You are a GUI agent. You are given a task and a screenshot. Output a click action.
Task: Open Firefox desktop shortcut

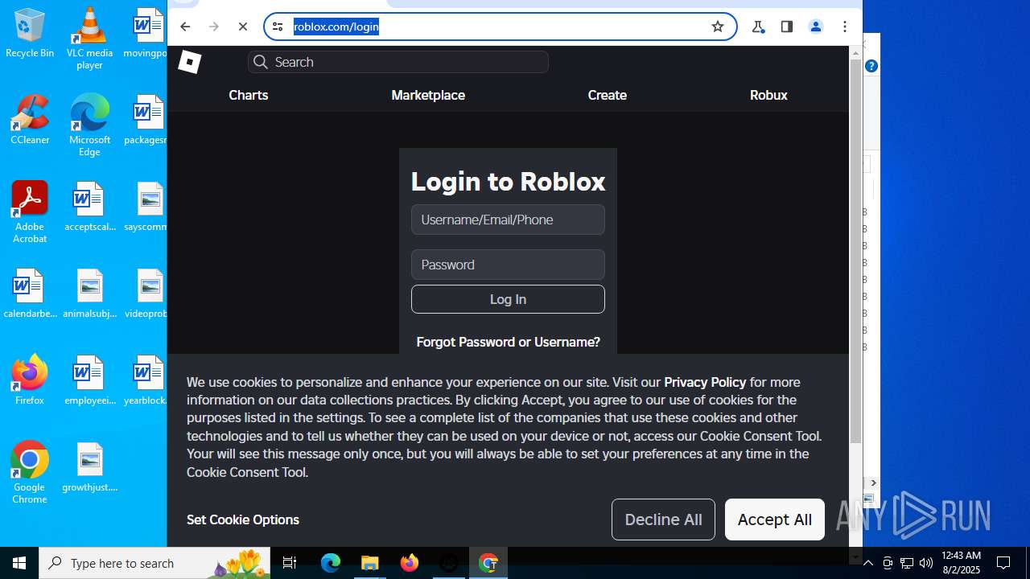coord(30,380)
